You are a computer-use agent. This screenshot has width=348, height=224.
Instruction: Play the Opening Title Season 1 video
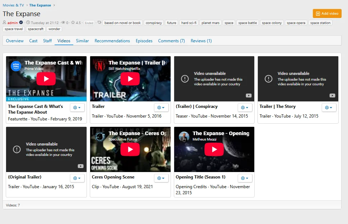214,149
